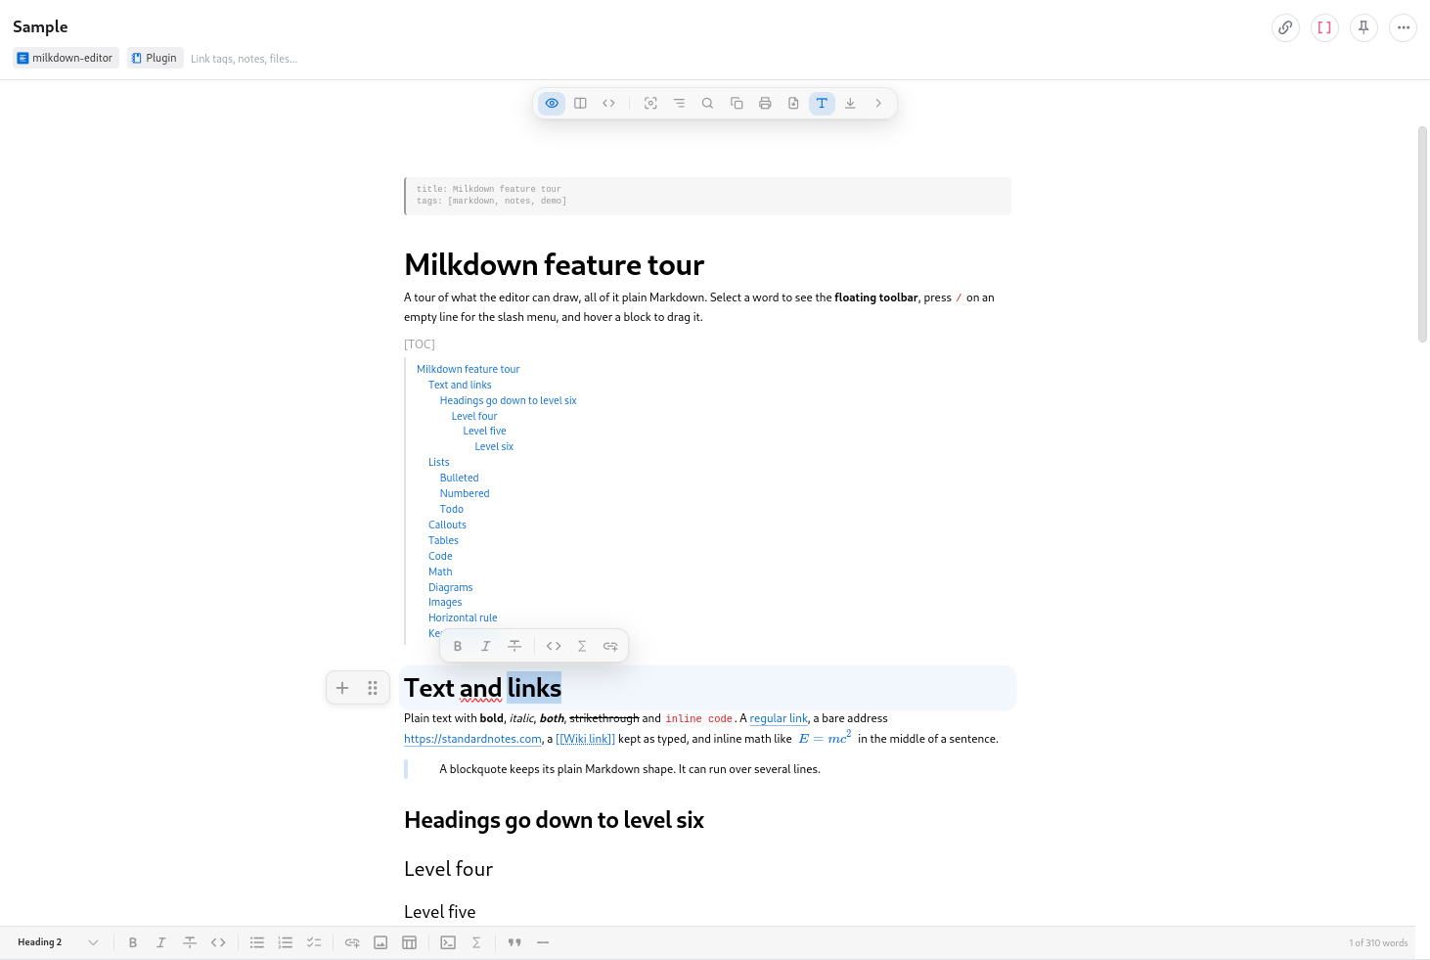
Task: Click the front matter title/tags block
Action: click(707, 196)
